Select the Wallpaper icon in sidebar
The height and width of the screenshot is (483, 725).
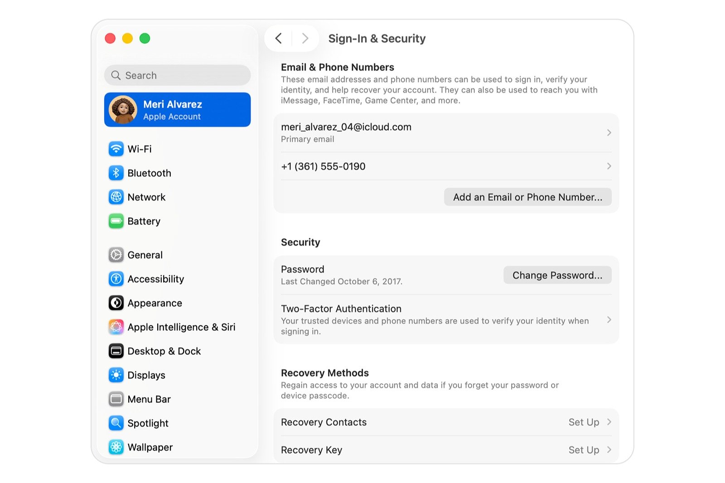[116, 447]
